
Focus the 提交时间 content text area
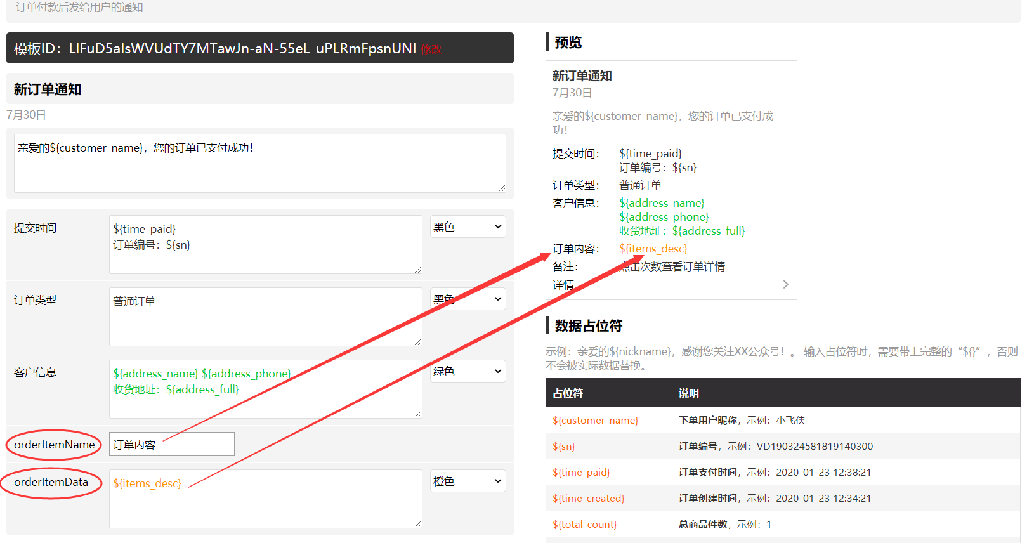265,244
